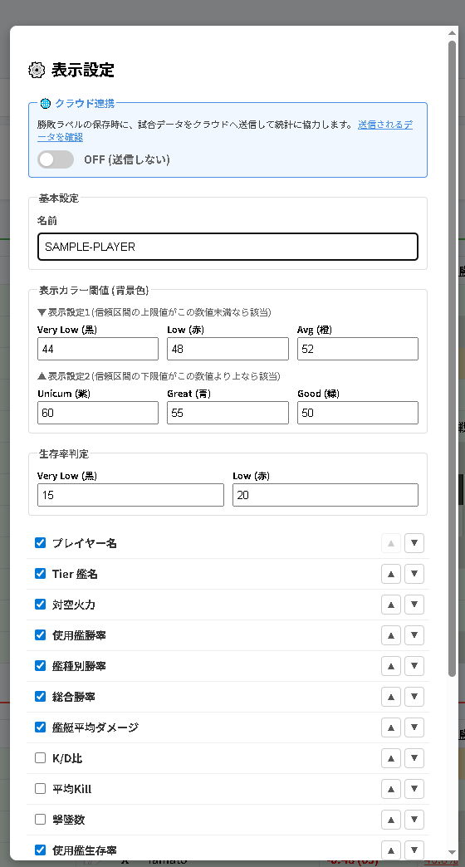Click the scrollbar down arrow

tap(453, 852)
